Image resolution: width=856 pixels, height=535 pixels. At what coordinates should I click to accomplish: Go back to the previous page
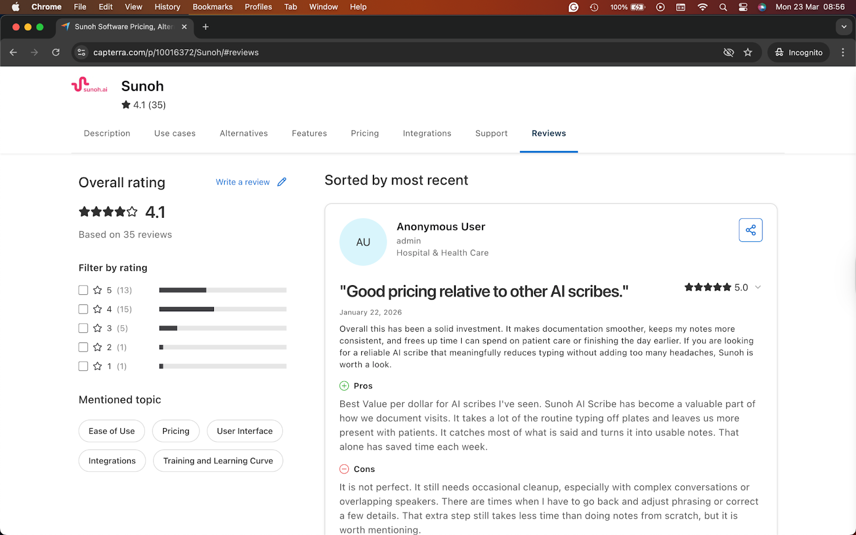[x=13, y=52]
